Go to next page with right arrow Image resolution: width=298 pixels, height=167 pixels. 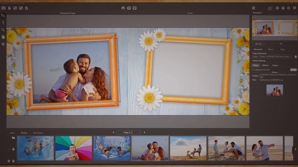click(x=144, y=132)
